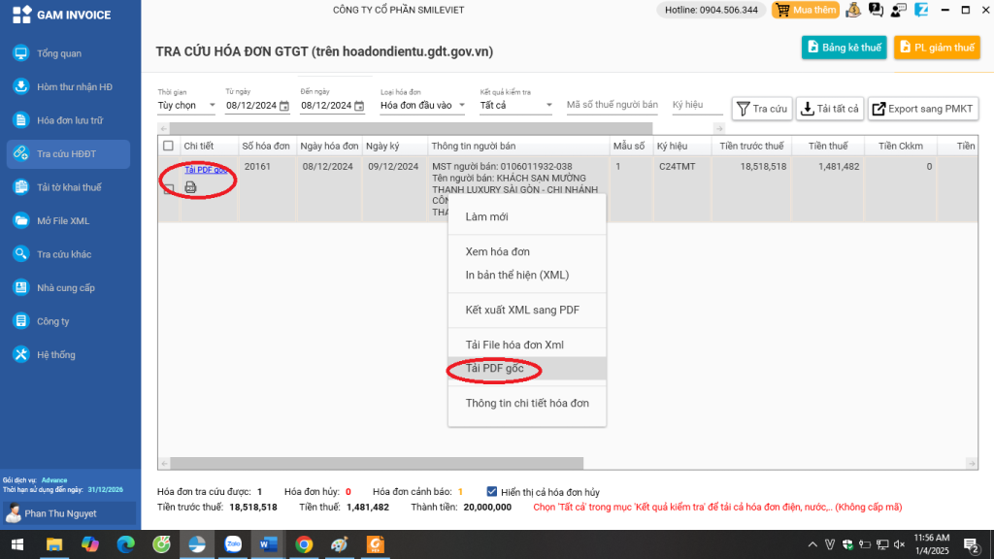This screenshot has width=994, height=559.
Task: Select In bản thể hiện (XML) menu entry
Action: point(527,275)
